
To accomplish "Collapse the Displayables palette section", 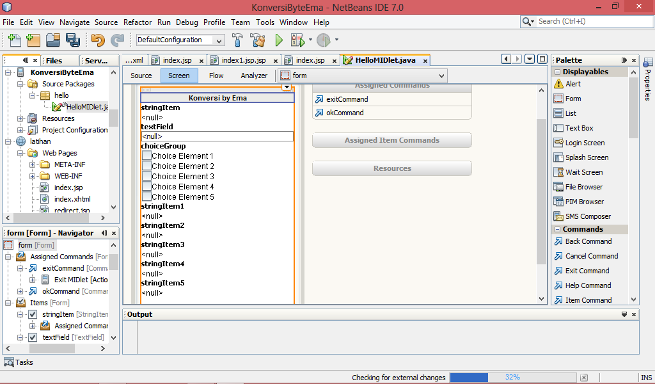I will [x=557, y=72].
